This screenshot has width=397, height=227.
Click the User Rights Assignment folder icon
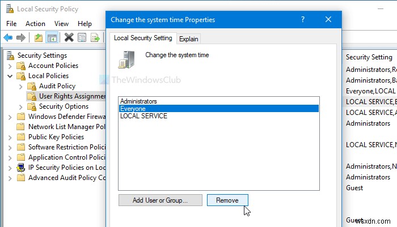pos(32,96)
